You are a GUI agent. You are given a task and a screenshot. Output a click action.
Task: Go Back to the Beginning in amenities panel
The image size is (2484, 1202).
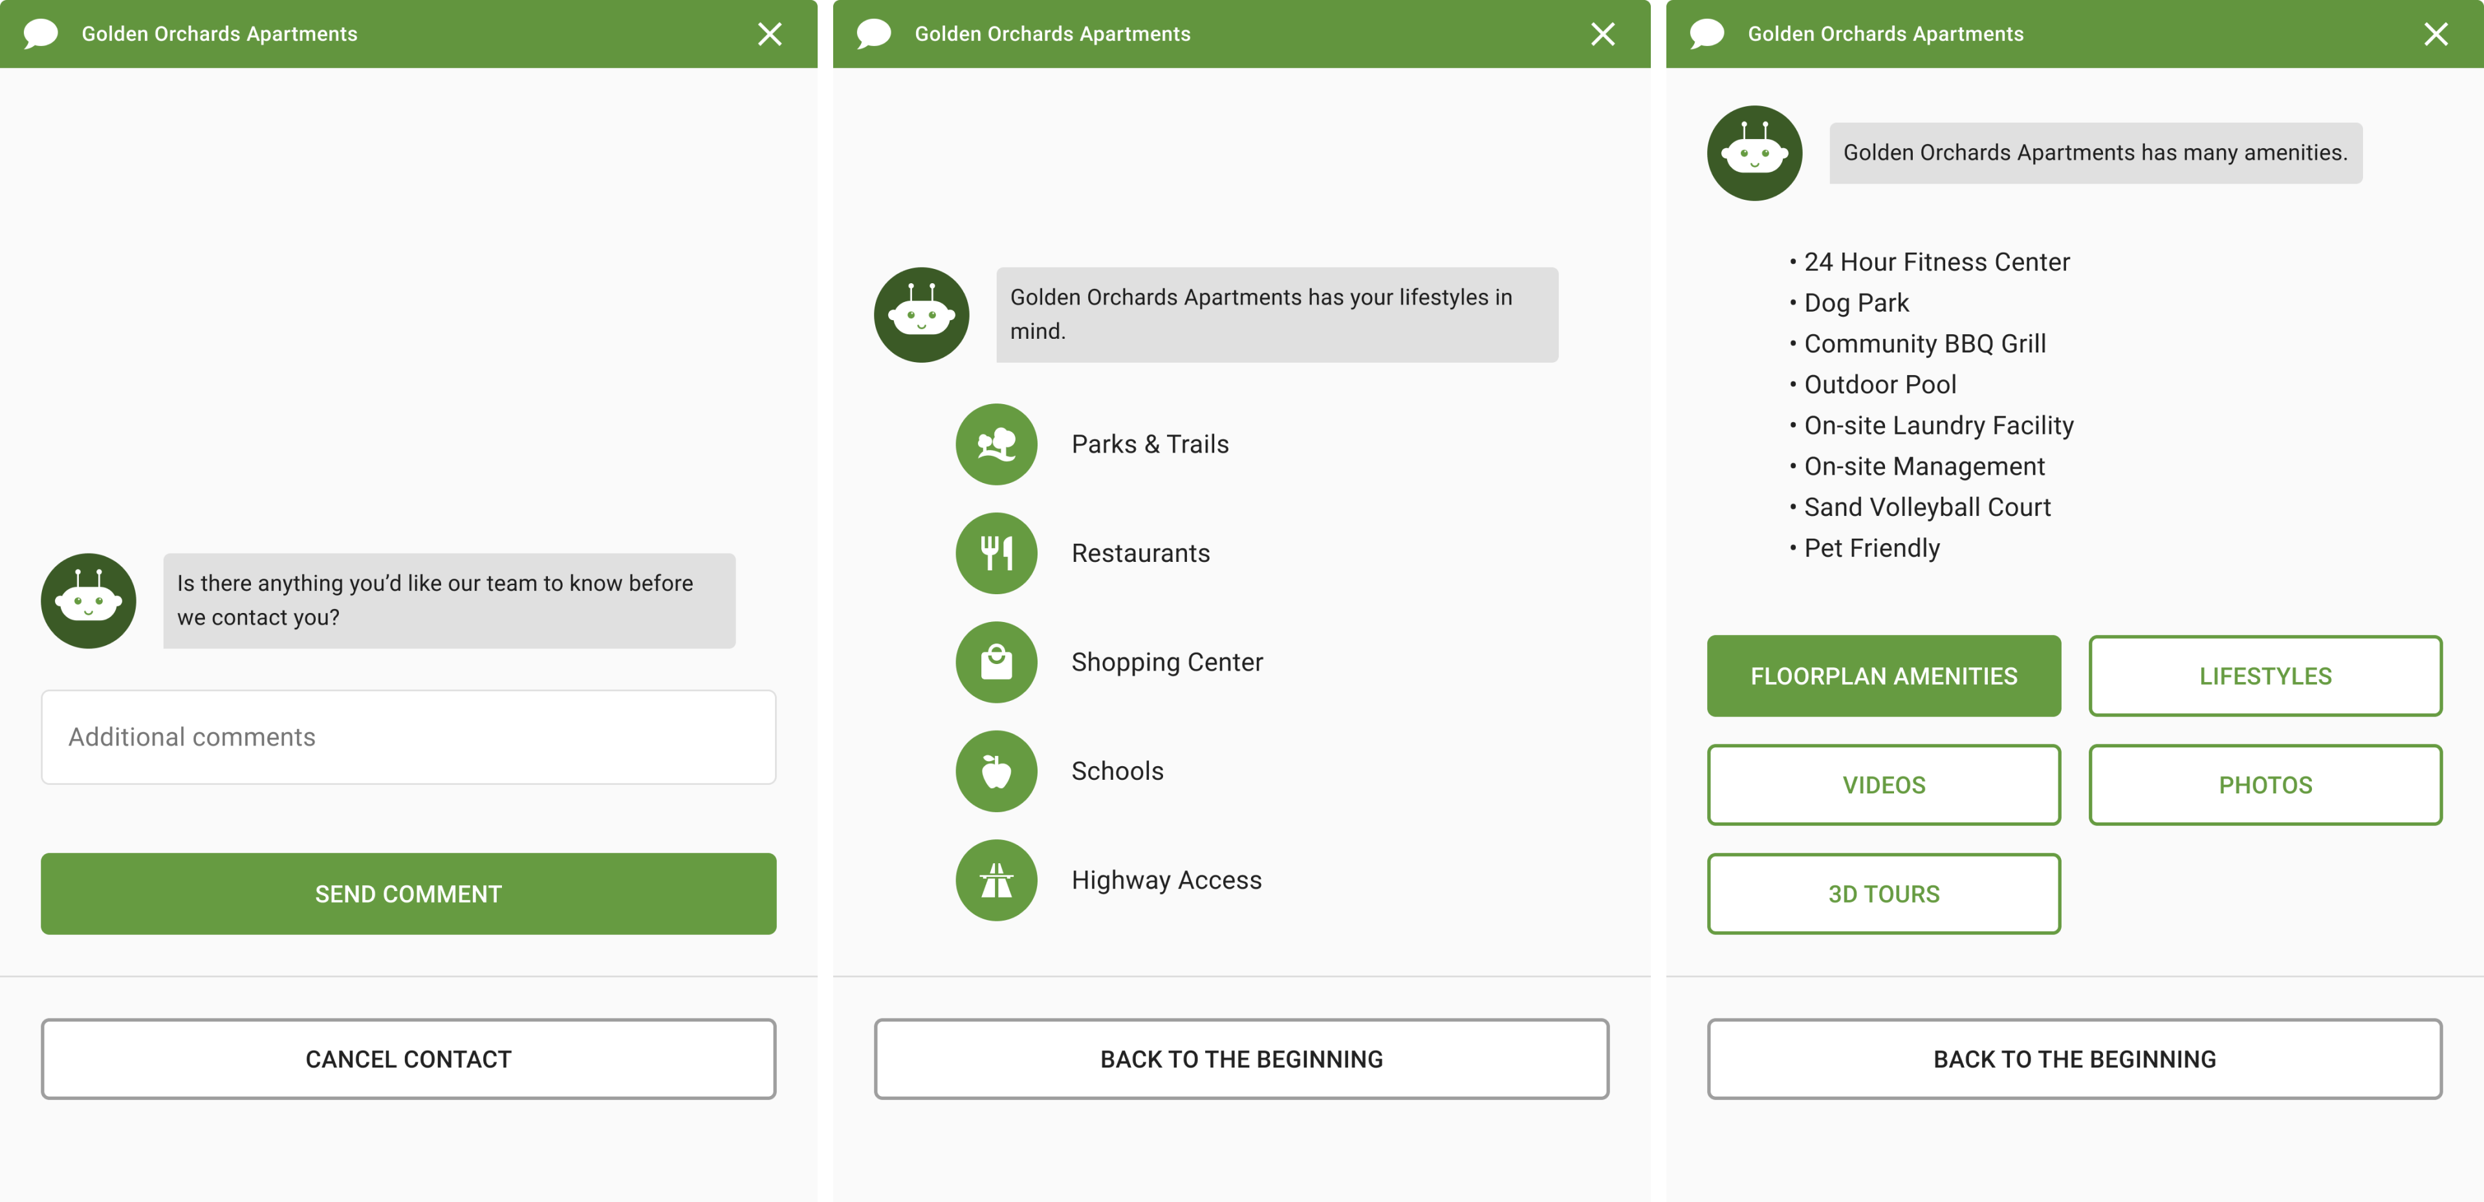pos(2073,1058)
